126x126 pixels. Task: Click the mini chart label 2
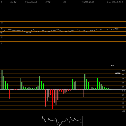[81, 119]
